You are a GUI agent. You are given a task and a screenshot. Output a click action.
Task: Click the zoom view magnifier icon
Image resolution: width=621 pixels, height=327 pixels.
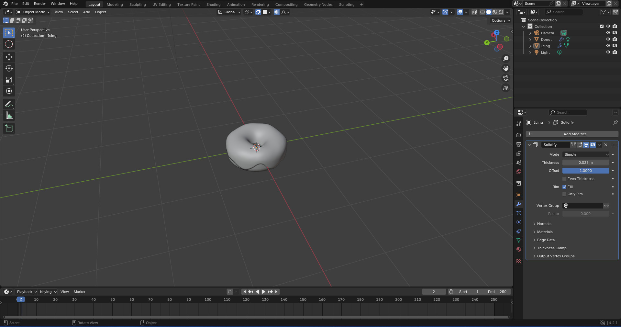(x=506, y=59)
